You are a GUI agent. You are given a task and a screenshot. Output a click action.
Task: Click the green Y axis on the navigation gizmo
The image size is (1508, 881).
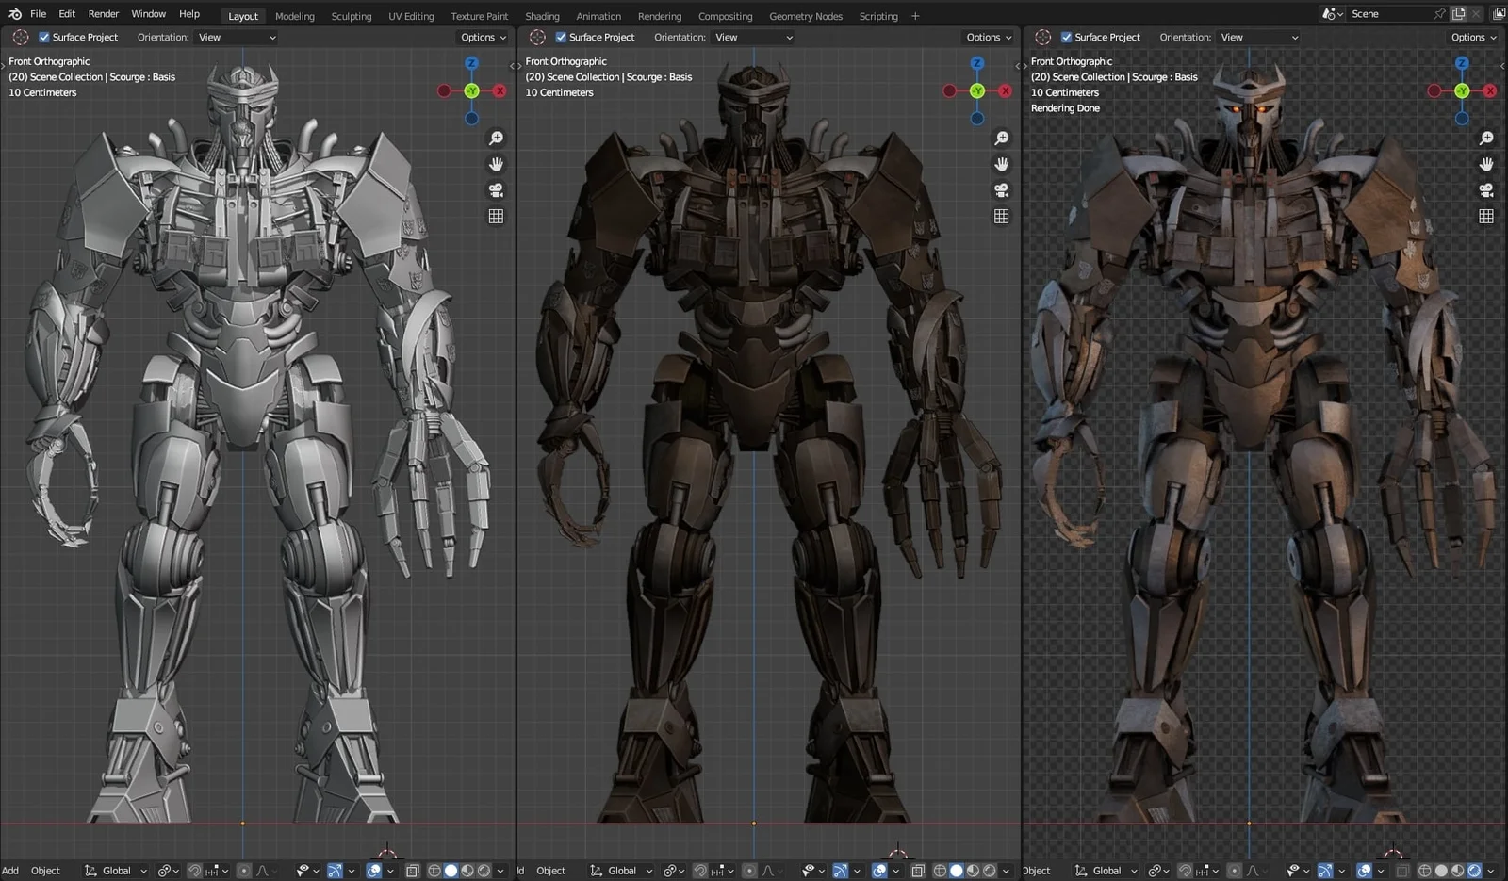[471, 90]
